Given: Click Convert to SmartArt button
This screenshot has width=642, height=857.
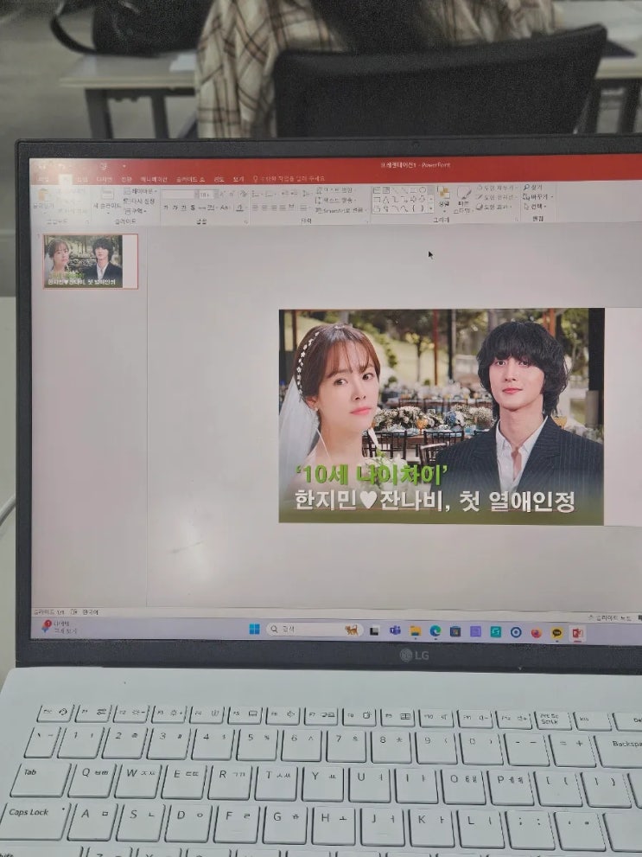Looking at the screenshot, I should pos(340,210).
